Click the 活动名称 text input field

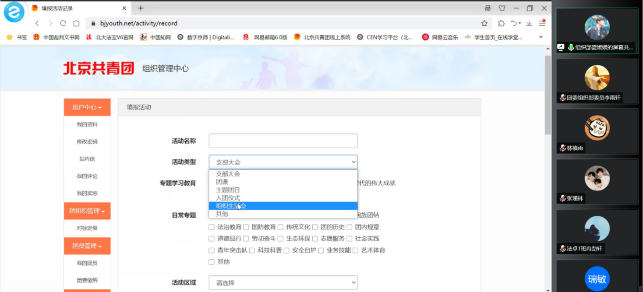tap(283, 141)
